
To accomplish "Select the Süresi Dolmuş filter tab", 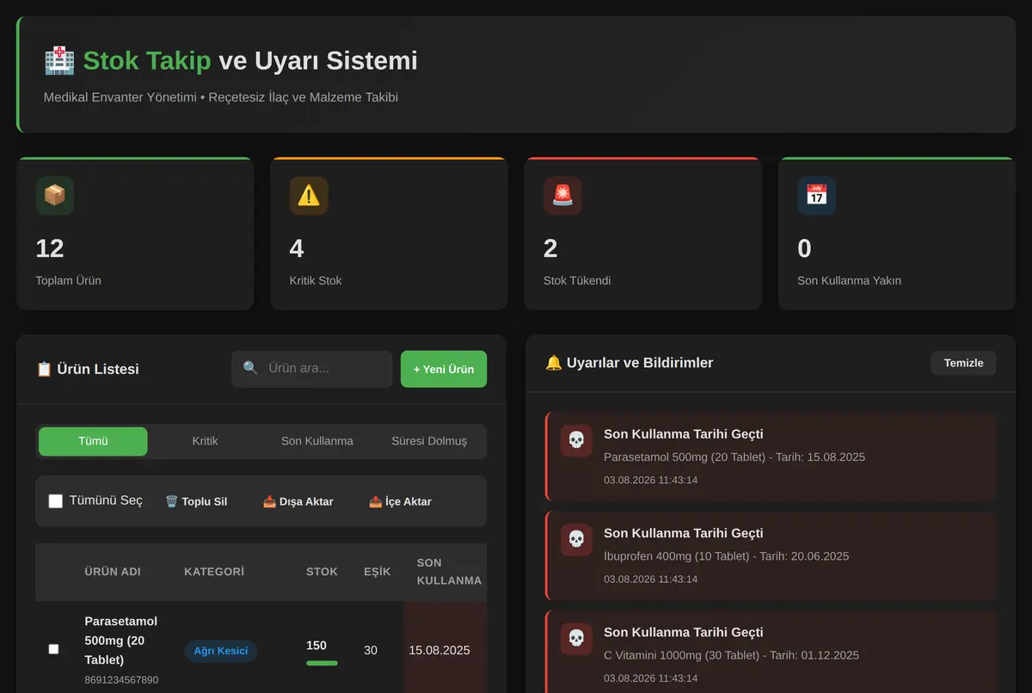I will point(429,441).
